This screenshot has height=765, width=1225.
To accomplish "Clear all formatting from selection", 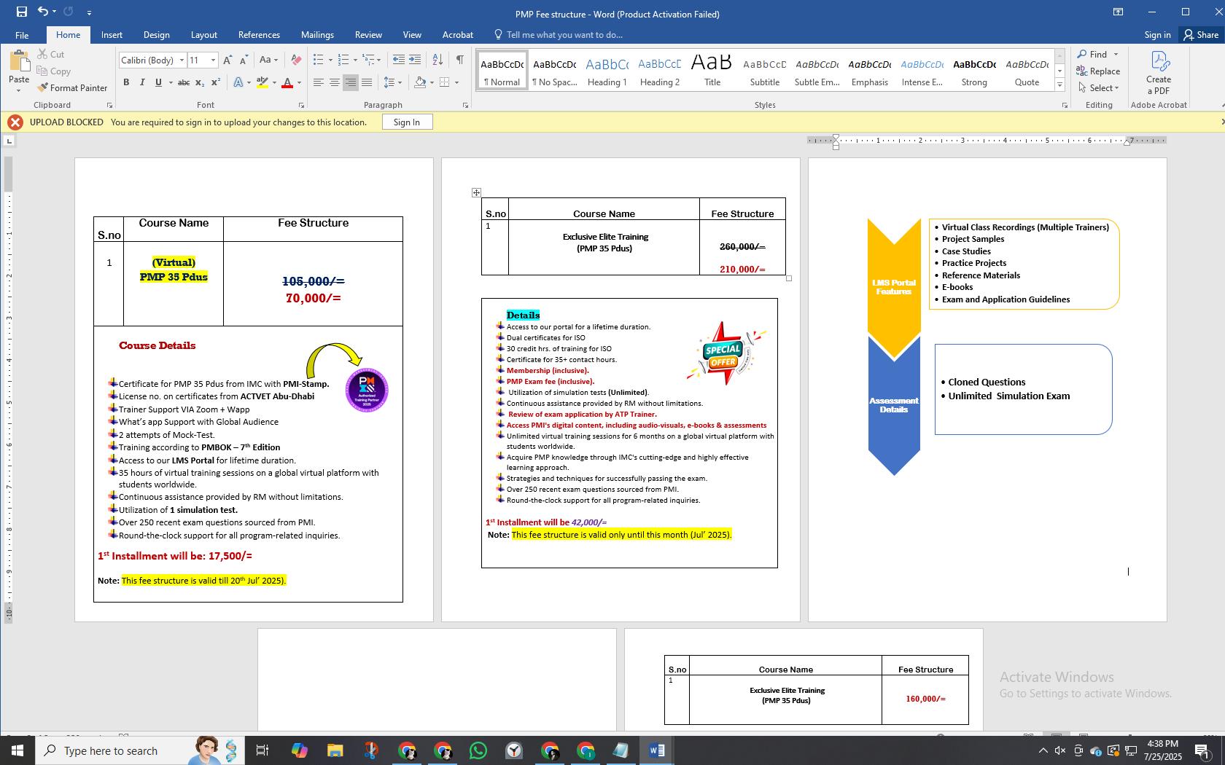I will coord(296,60).
